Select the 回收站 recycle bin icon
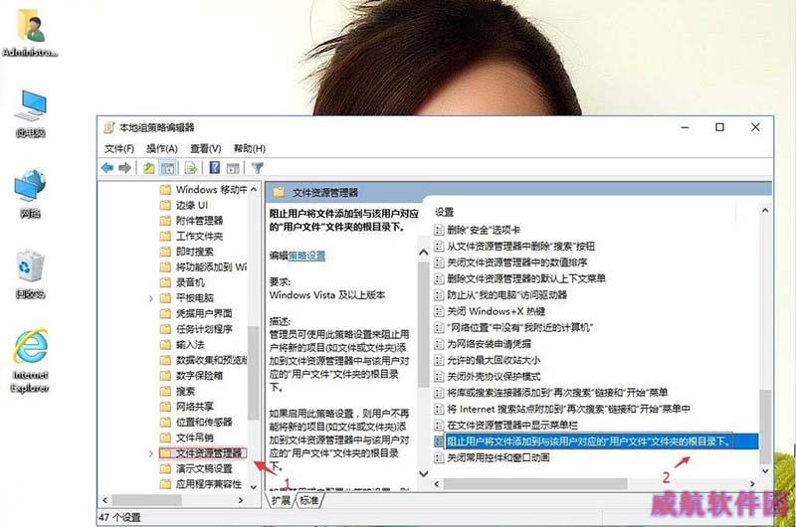The width and height of the screenshot is (796, 527). point(31,274)
